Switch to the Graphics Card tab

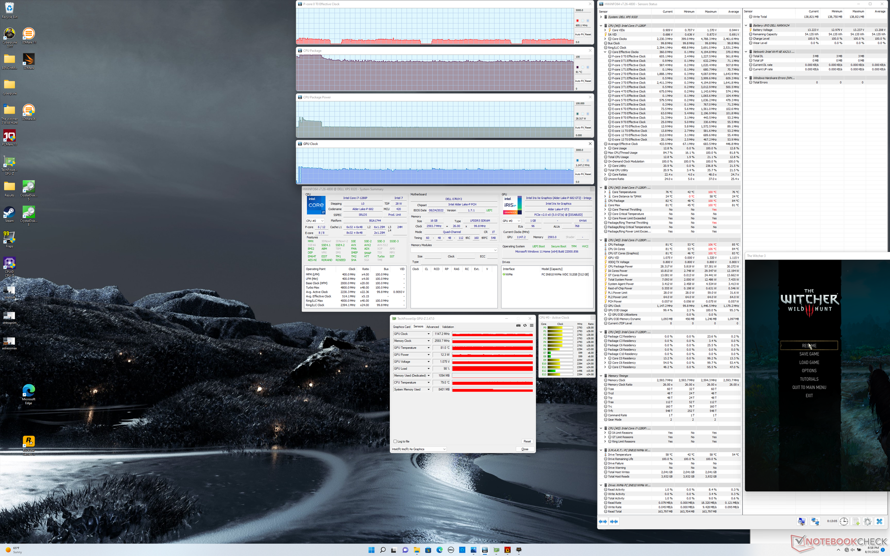click(401, 327)
